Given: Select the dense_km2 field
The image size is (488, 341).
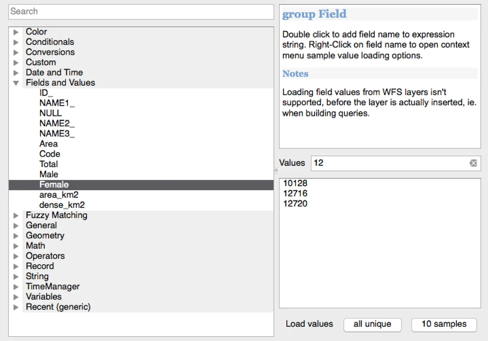Looking at the screenshot, I should (62, 205).
